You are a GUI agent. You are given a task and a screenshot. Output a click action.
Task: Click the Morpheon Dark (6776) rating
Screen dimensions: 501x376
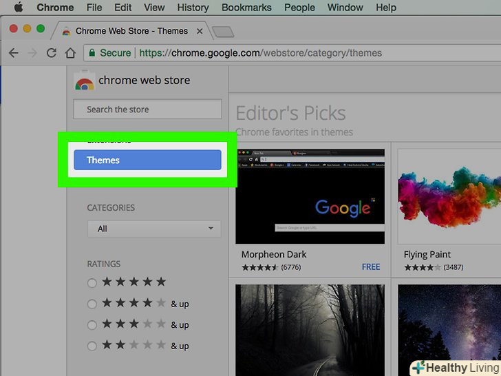(271, 267)
